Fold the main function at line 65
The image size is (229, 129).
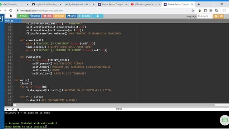[12, 80]
